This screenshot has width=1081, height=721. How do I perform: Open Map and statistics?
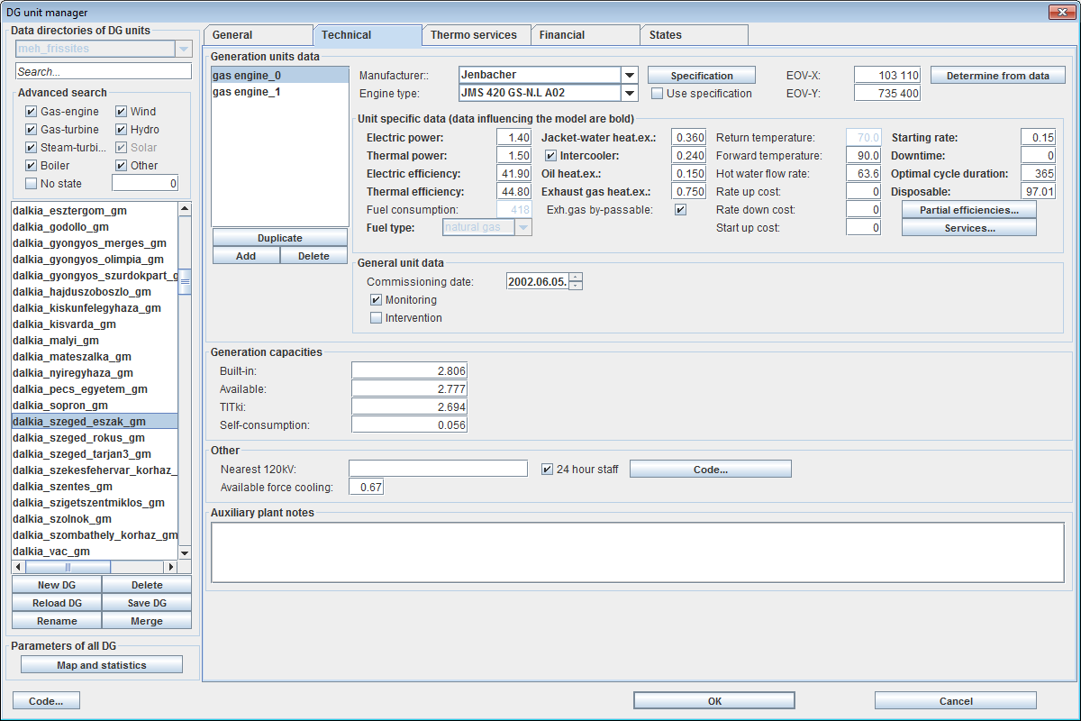[x=102, y=665]
